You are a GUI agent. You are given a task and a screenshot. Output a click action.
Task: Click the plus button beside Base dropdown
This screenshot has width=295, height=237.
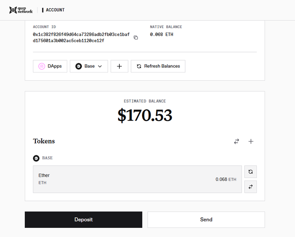pyautogui.click(x=119, y=66)
